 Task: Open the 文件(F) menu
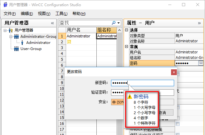10,13
